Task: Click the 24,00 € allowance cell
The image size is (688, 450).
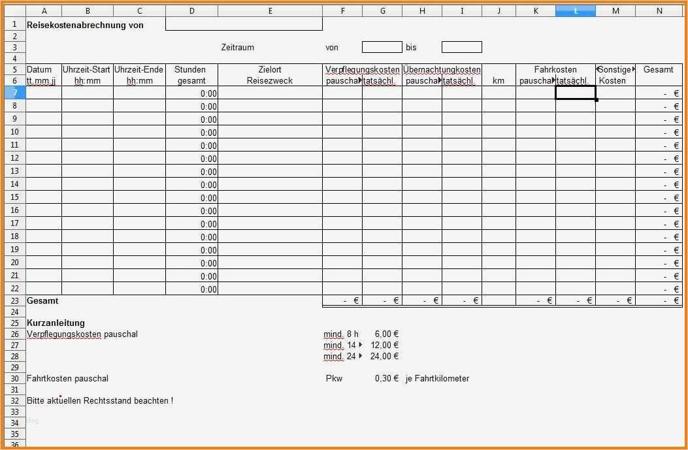Action: point(382,356)
